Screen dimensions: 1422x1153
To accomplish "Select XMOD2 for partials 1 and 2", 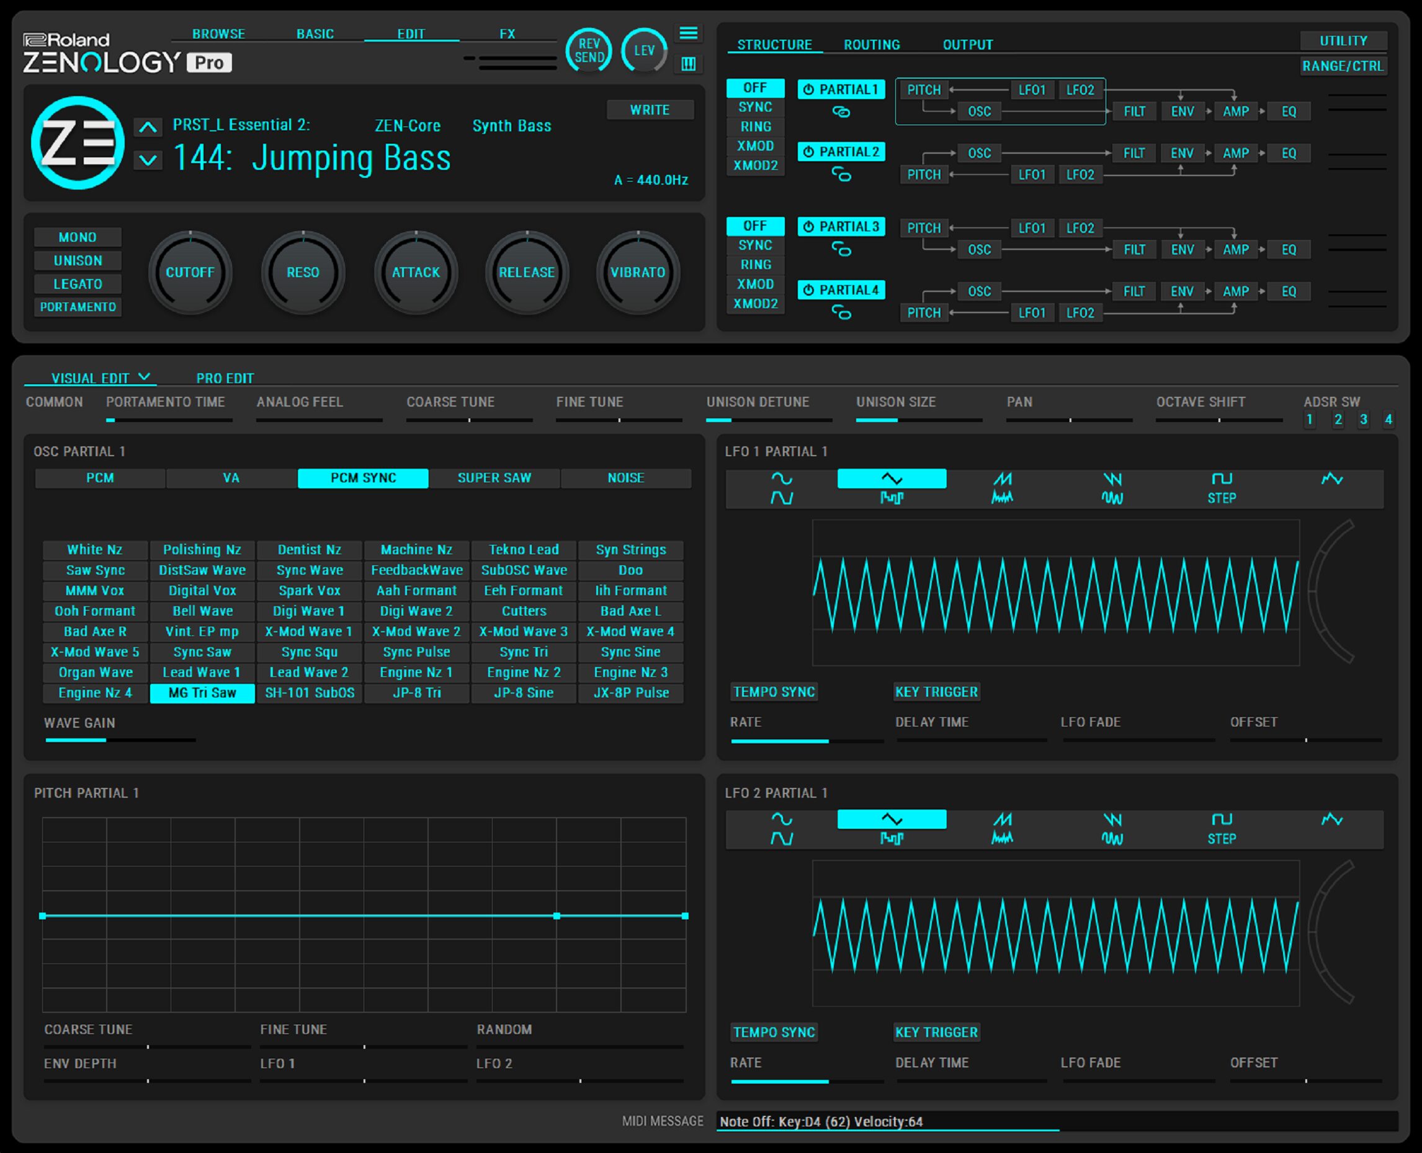I will [755, 166].
